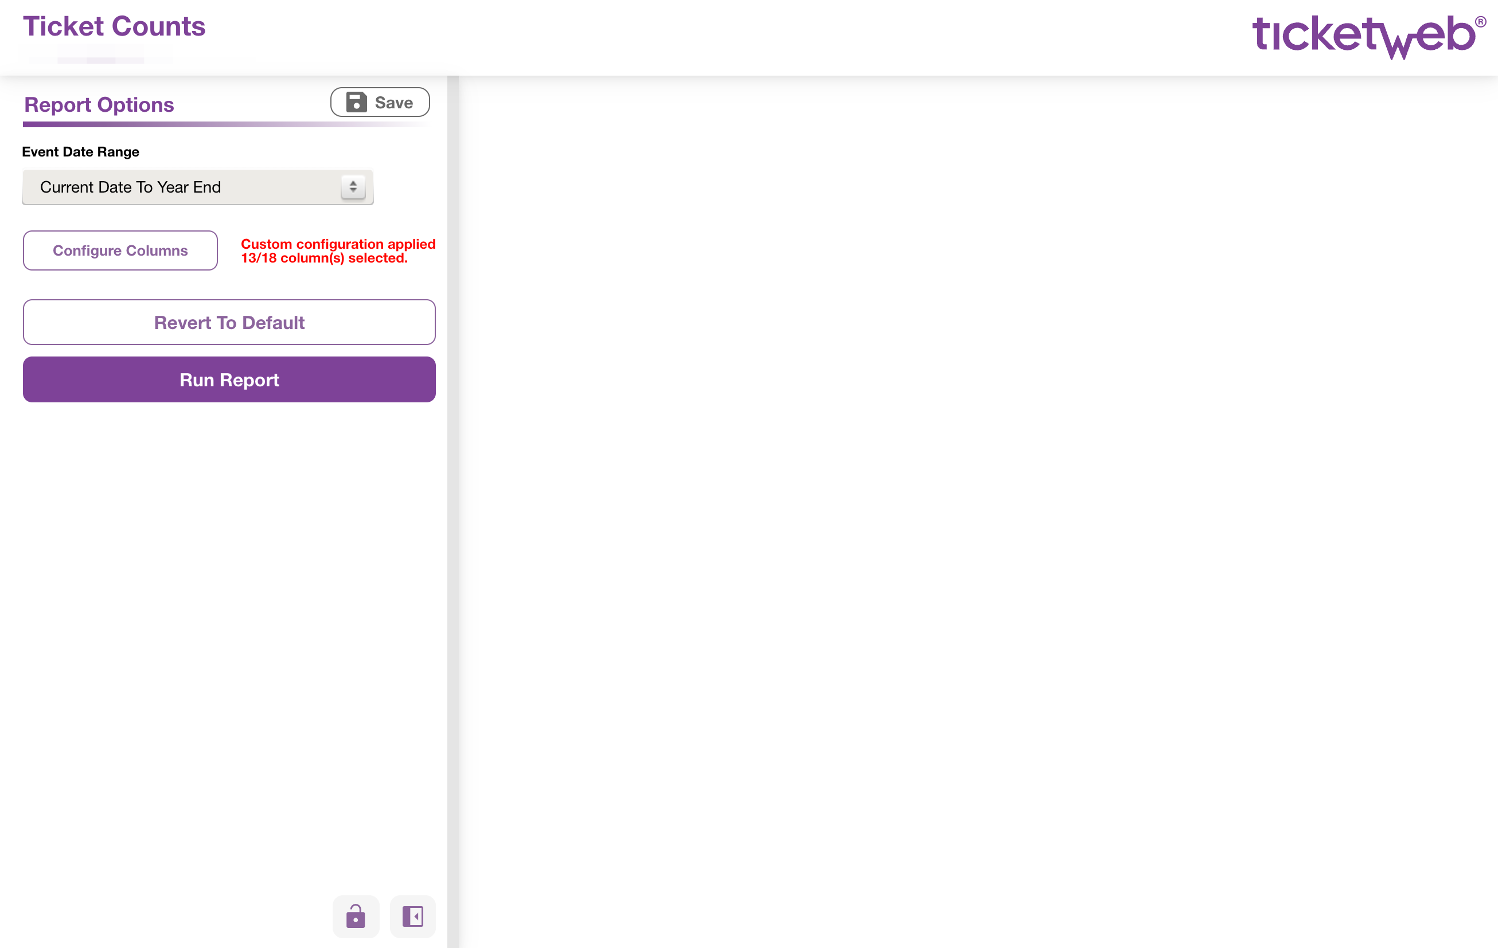Click Revert To Default
Image resolution: width=1498 pixels, height=948 pixels.
pos(229,323)
